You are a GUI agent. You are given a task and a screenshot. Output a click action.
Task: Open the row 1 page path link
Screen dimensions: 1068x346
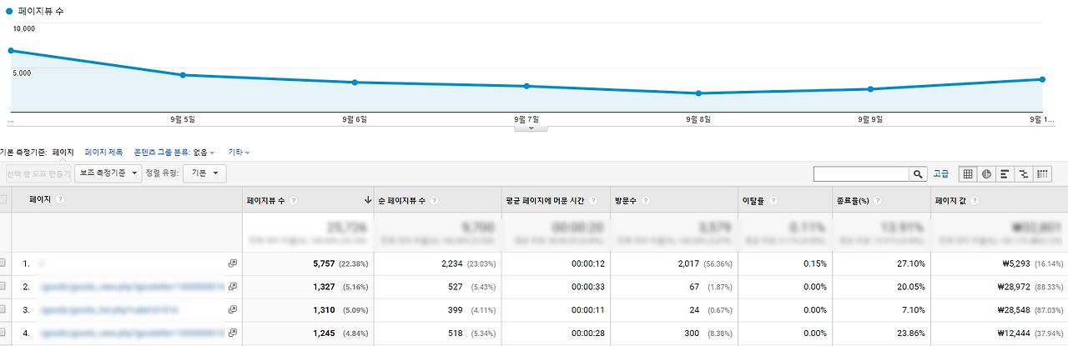[x=42, y=263]
